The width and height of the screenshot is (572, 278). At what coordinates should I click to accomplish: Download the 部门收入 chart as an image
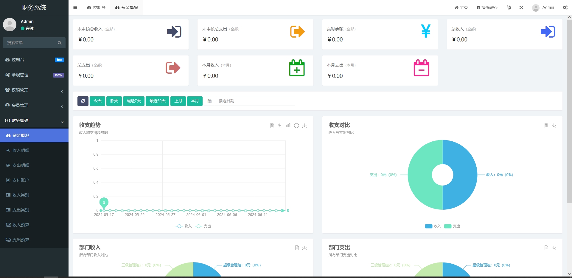click(304, 248)
